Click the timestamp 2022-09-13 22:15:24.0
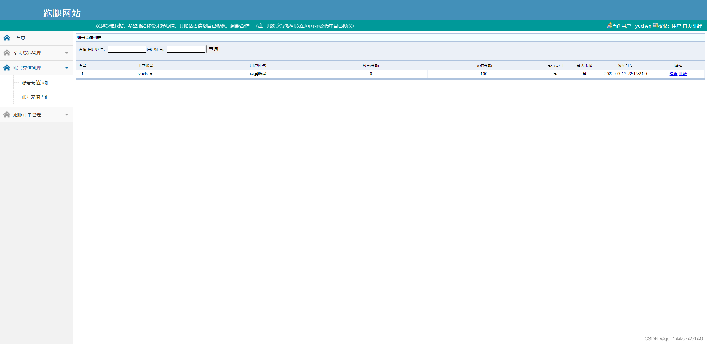The height and width of the screenshot is (344, 707). 626,74
